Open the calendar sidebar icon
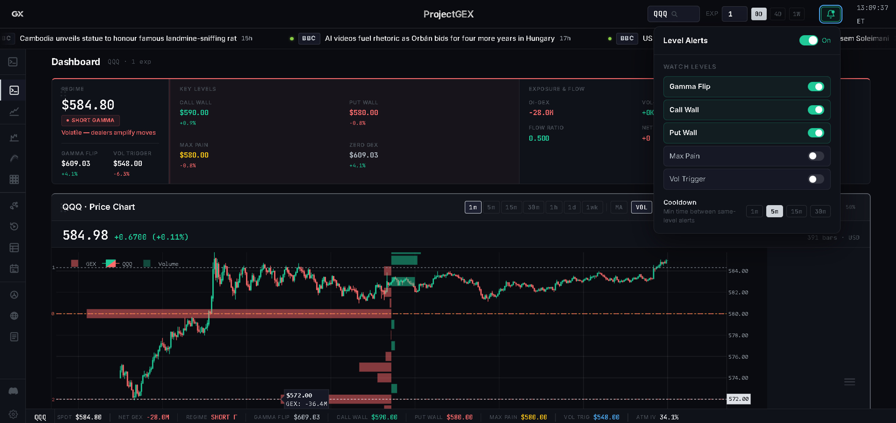The image size is (896, 423). pos(14,268)
